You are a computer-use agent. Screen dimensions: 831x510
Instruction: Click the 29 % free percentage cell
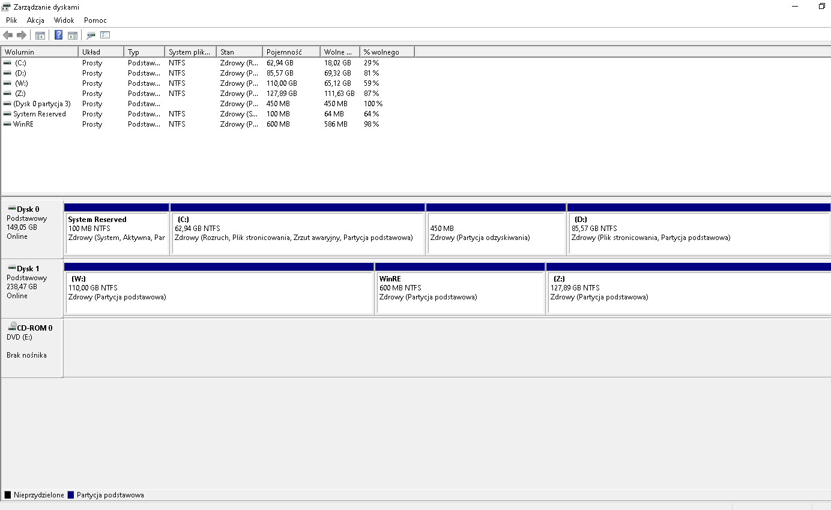coord(371,63)
